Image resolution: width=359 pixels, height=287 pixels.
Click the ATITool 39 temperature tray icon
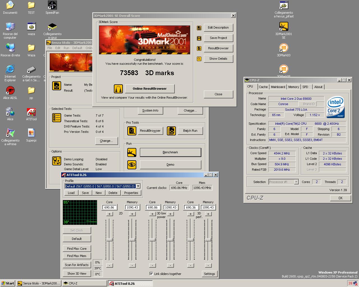pyautogui.click(x=350, y=283)
